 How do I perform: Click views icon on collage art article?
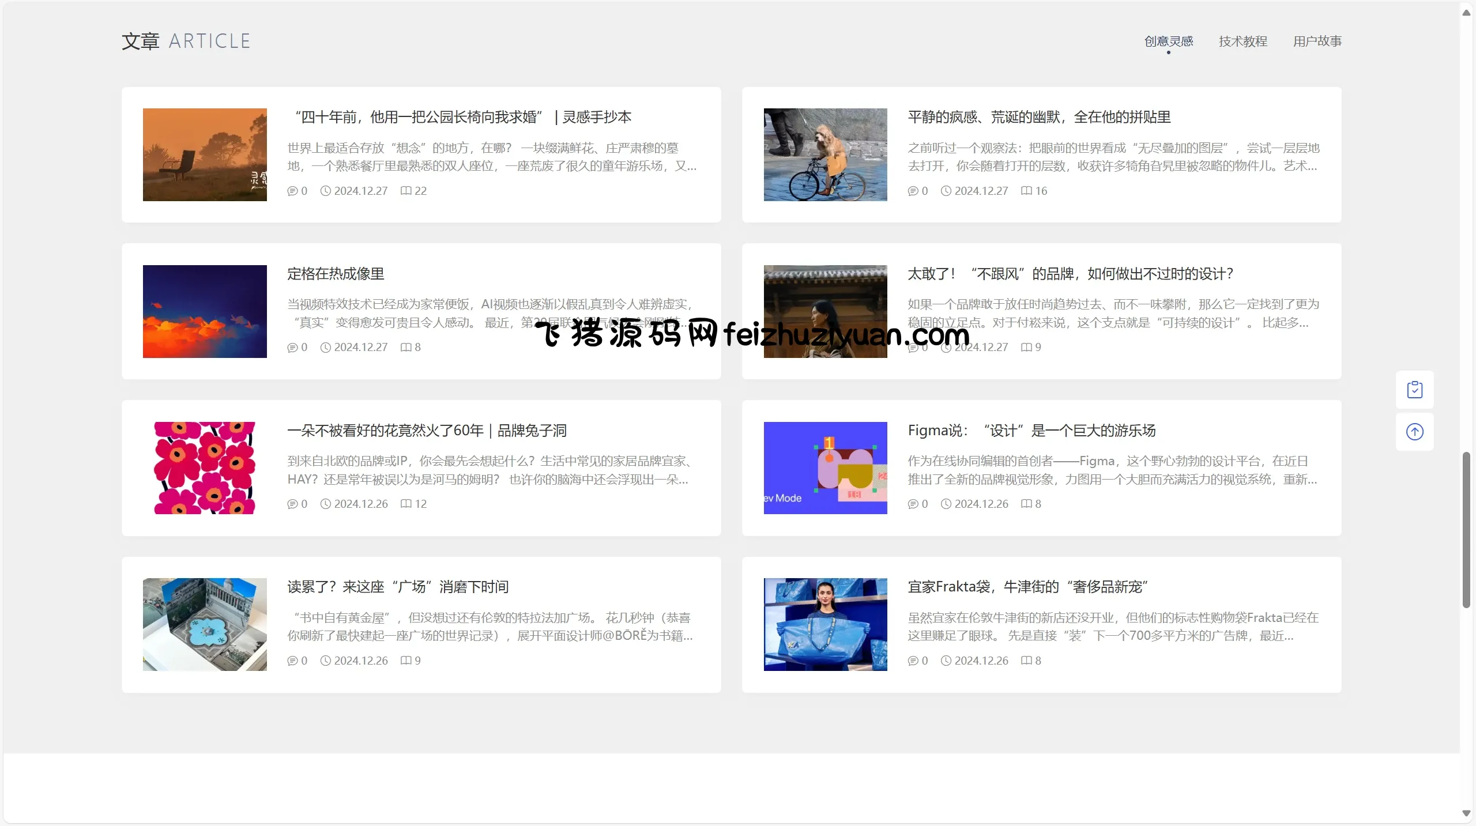coord(1026,191)
